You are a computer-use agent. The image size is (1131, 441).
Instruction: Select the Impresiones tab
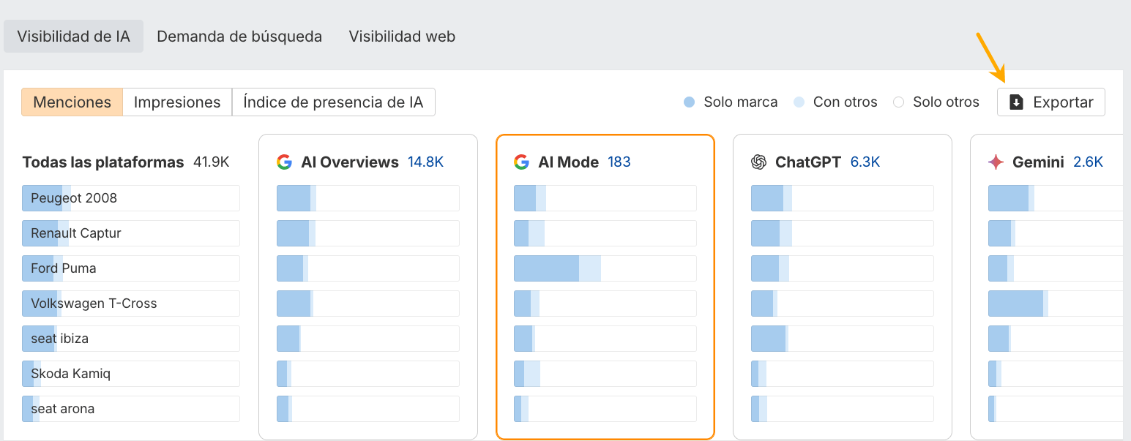click(x=177, y=102)
